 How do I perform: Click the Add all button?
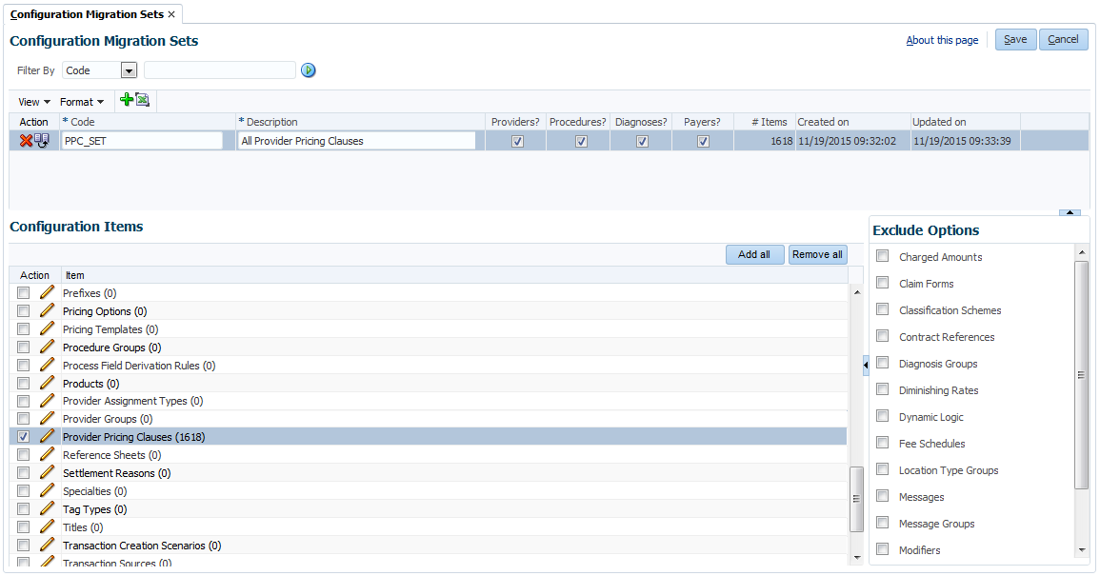pos(754,254)
